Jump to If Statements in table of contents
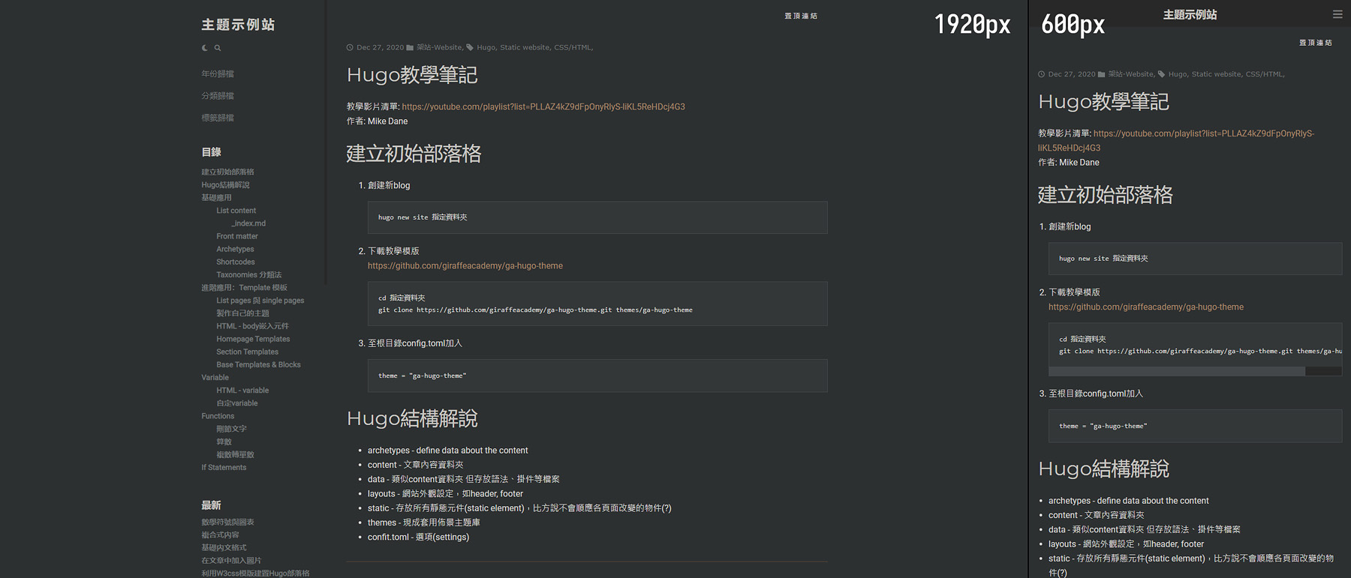This screenshot has width=1351, height=578. (224, 467)
